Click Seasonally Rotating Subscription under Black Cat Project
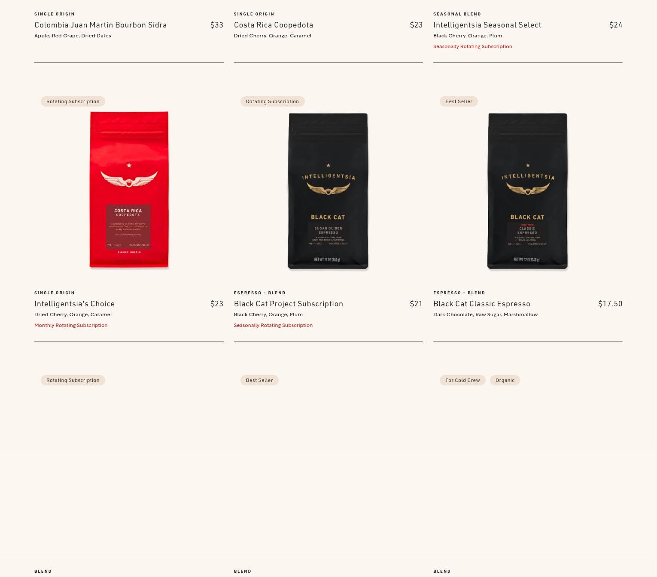This screenshot has height=577, width=657. (x=273, y=325)
